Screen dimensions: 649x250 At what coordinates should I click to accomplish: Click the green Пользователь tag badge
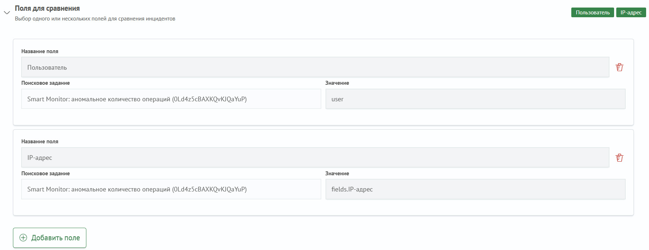(592, 13)
